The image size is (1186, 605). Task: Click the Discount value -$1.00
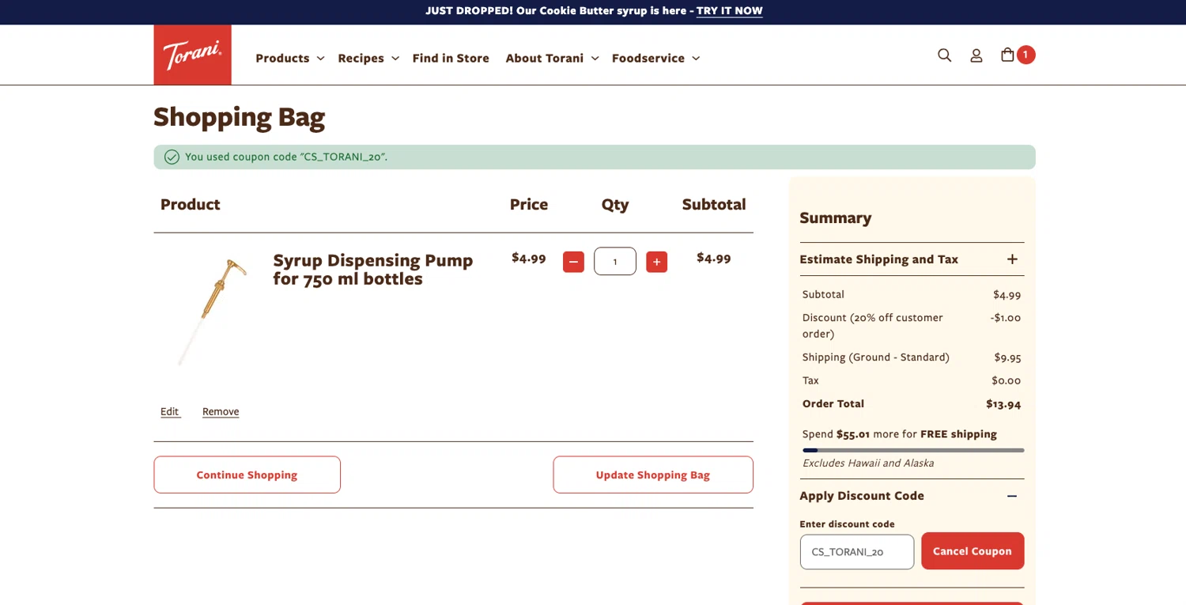[x=1005, y=318]
